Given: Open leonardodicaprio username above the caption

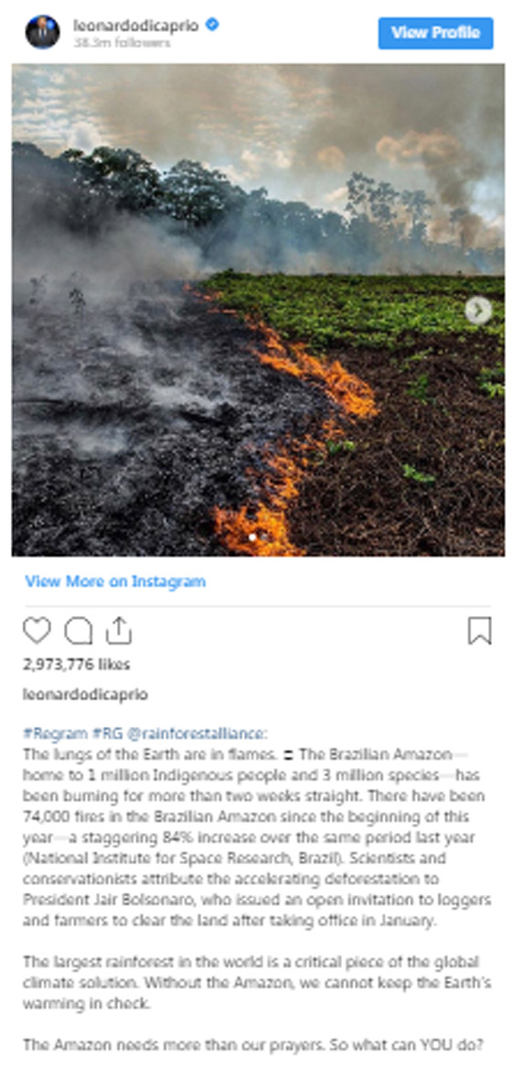Looking at the screenshot, I should coord(85,694).
